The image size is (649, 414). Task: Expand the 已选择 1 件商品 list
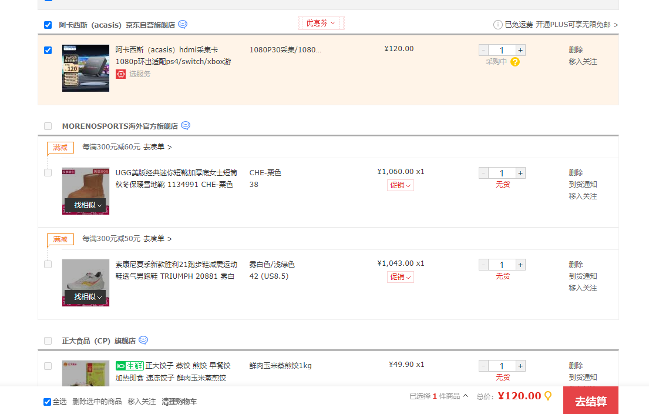tap(439, 396)
